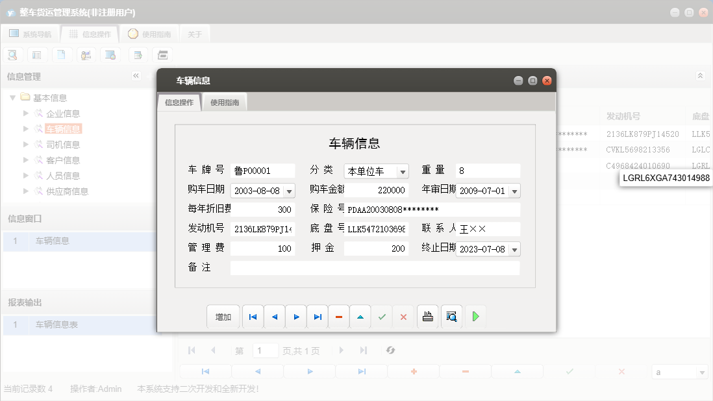Screen dimensions: 713x401
Task: Click the red delete record icon
Action: pyautogui.click(x=338, y=316)
